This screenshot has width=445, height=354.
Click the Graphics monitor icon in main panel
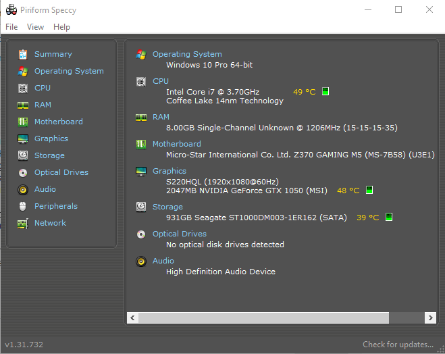pos(141,172)
